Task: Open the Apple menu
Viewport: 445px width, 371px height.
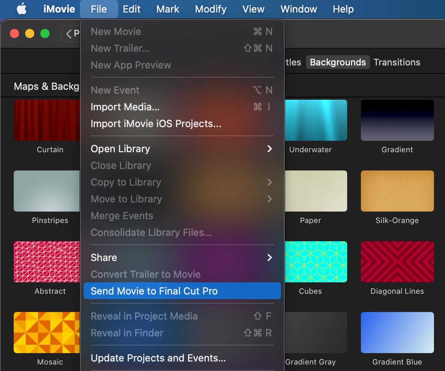Action: [22, 9]
